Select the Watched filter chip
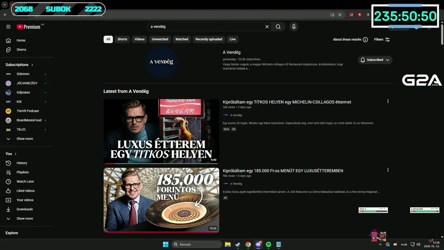Screen dimensions: 444x250 182,39
